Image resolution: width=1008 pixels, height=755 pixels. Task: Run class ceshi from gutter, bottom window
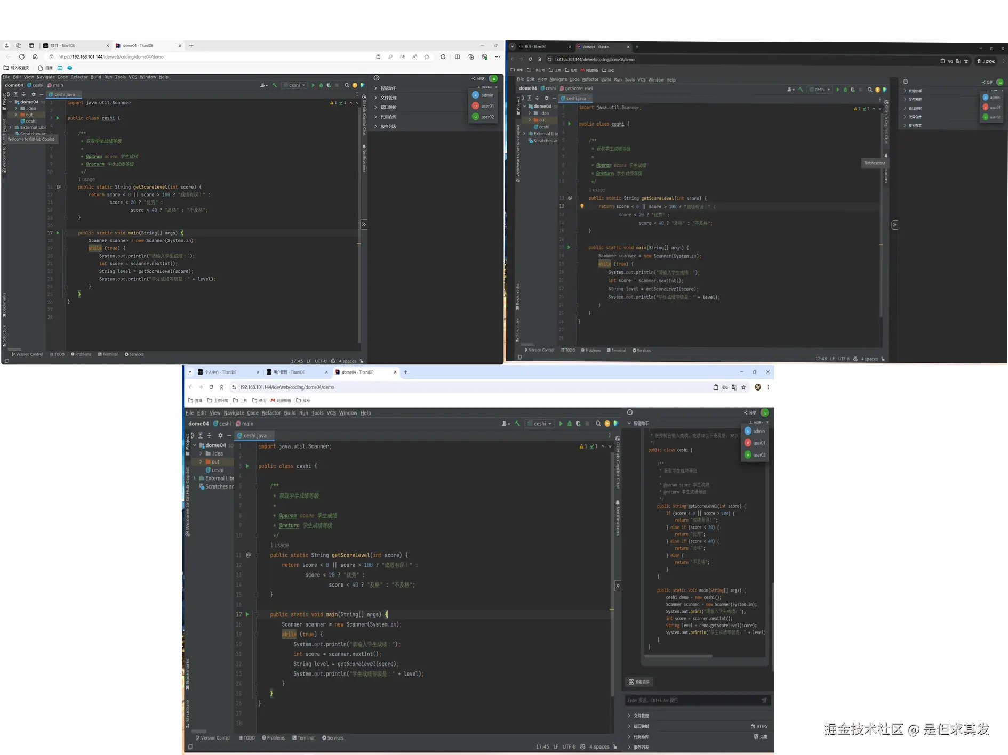247,466
